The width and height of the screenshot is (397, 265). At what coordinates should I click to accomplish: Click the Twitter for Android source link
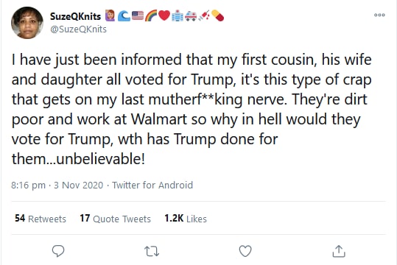click(x=152, y=185)
